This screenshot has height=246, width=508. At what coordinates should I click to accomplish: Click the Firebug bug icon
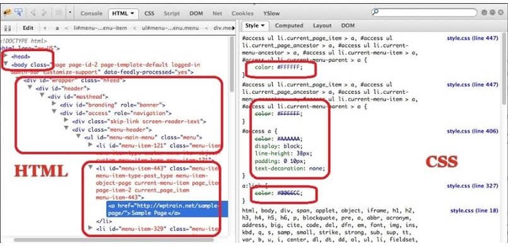pyautogui.click(x=8, y=13)
